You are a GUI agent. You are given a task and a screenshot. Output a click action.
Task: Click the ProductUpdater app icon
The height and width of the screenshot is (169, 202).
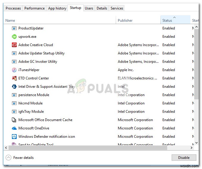pyautogui.click(x=14, y=28)
